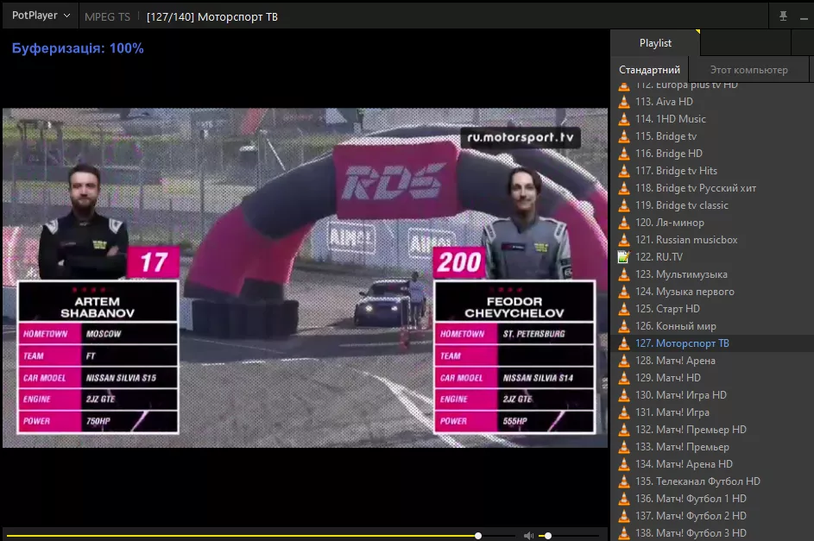814x541 pixels.
Task: Pick "123. Мультимузыка" in the playlist
Action: [x=681, y=274]
